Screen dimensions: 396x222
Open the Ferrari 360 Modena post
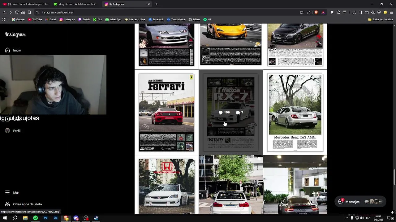pos(166,113)
